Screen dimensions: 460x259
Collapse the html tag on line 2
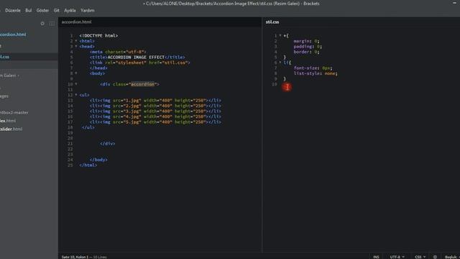tap(76, 41)
